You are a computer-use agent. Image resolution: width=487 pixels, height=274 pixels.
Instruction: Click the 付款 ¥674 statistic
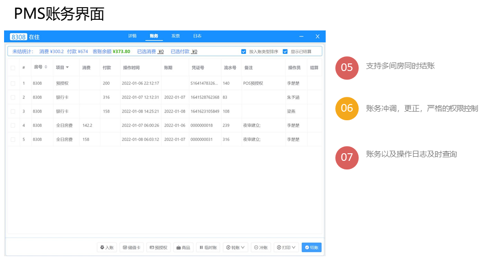click(x=77, y=52)
